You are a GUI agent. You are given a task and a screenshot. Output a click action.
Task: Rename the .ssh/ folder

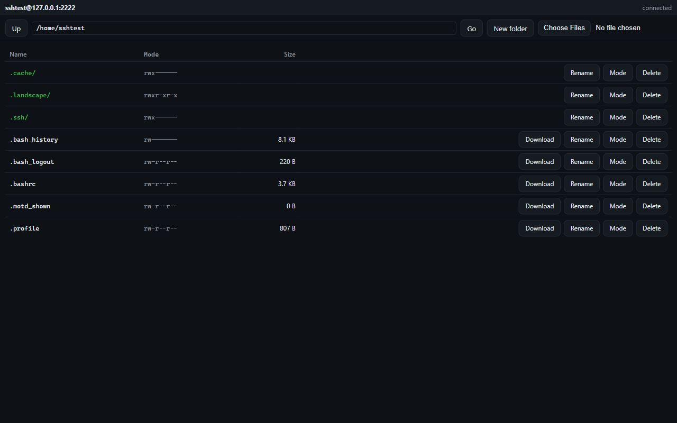(x=582, y=117)
